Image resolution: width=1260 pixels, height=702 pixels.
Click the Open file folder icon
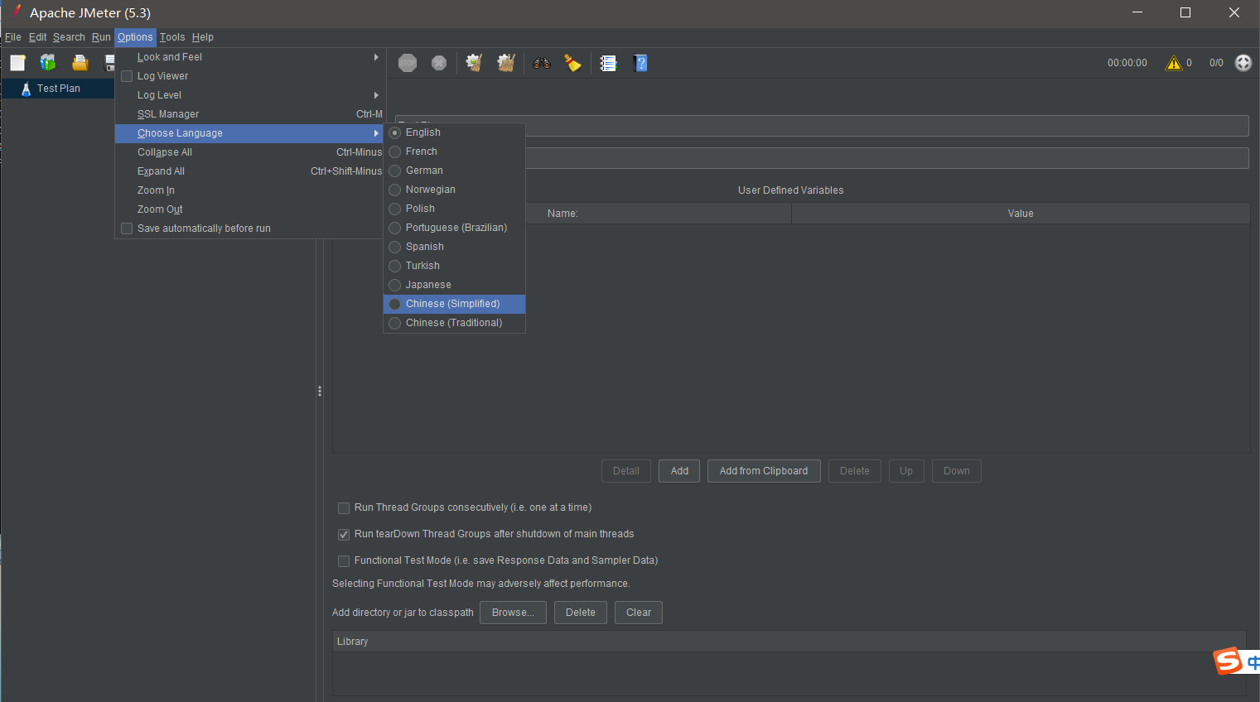80,63
